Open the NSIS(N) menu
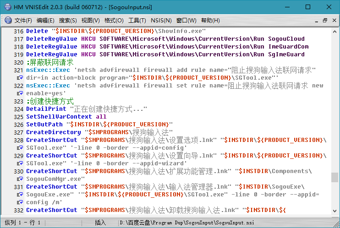 (161, 21)
